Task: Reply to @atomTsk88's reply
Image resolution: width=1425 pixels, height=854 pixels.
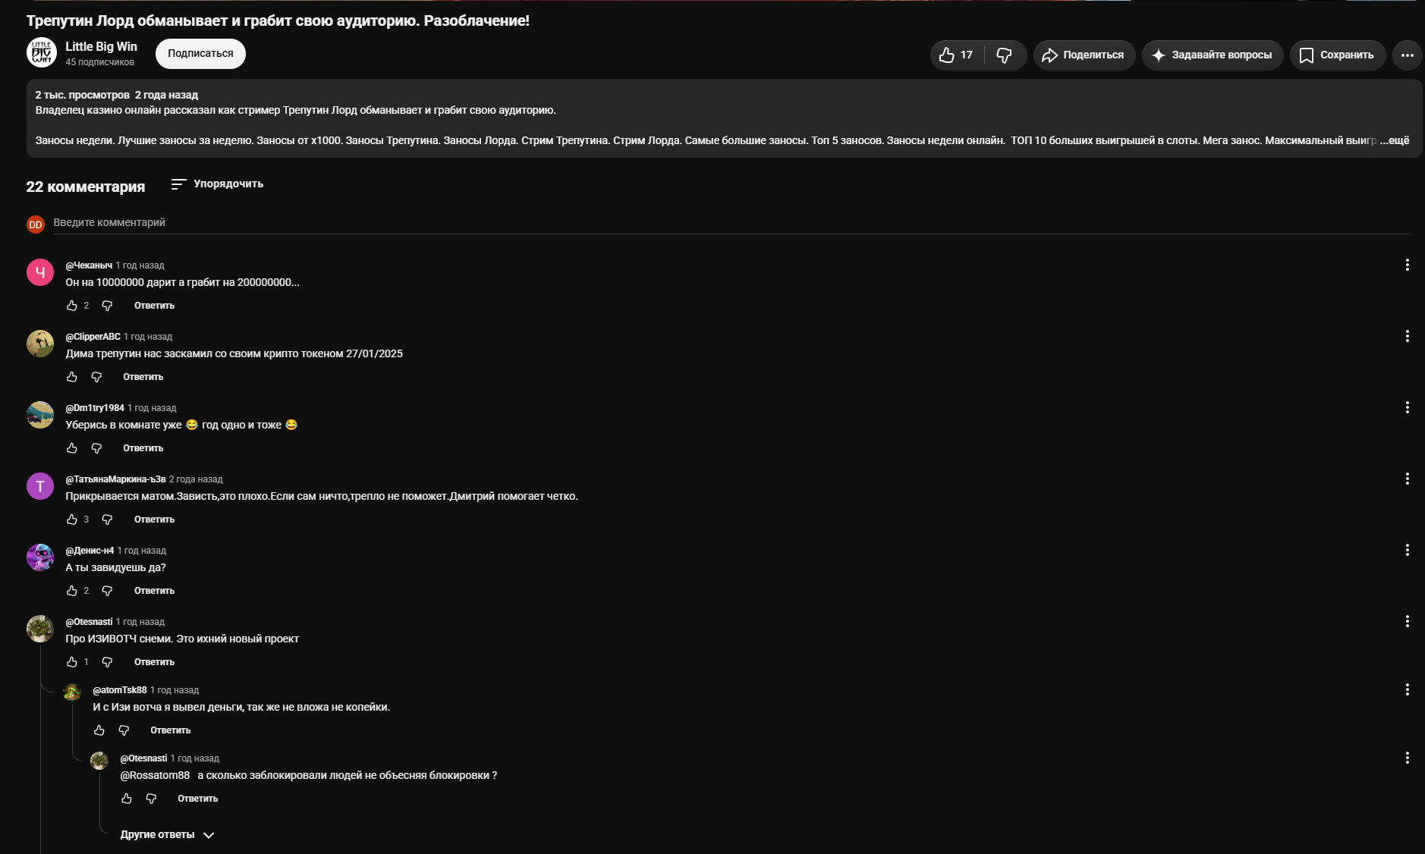Action: click(171, 730)
